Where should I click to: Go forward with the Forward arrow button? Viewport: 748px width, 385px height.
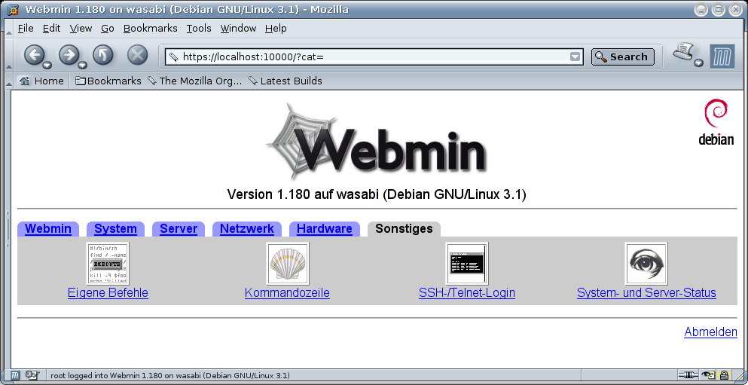tap(69, 55)
